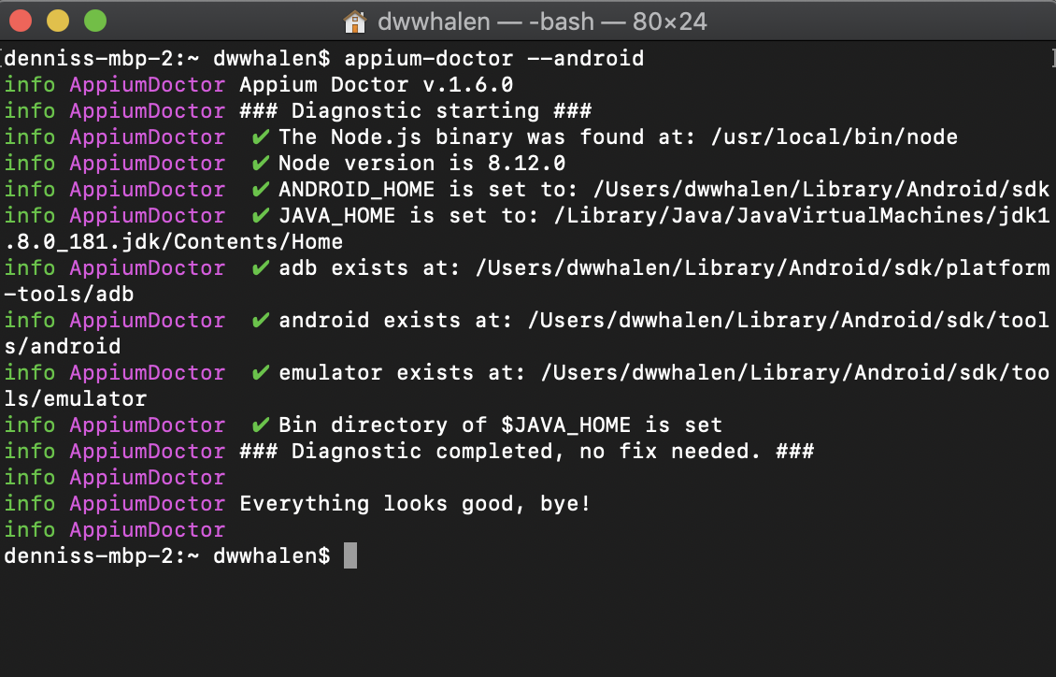
Task: Click the path '/usr/local/bin/node'
Action: pyautogui.click(x=835, y=137)
